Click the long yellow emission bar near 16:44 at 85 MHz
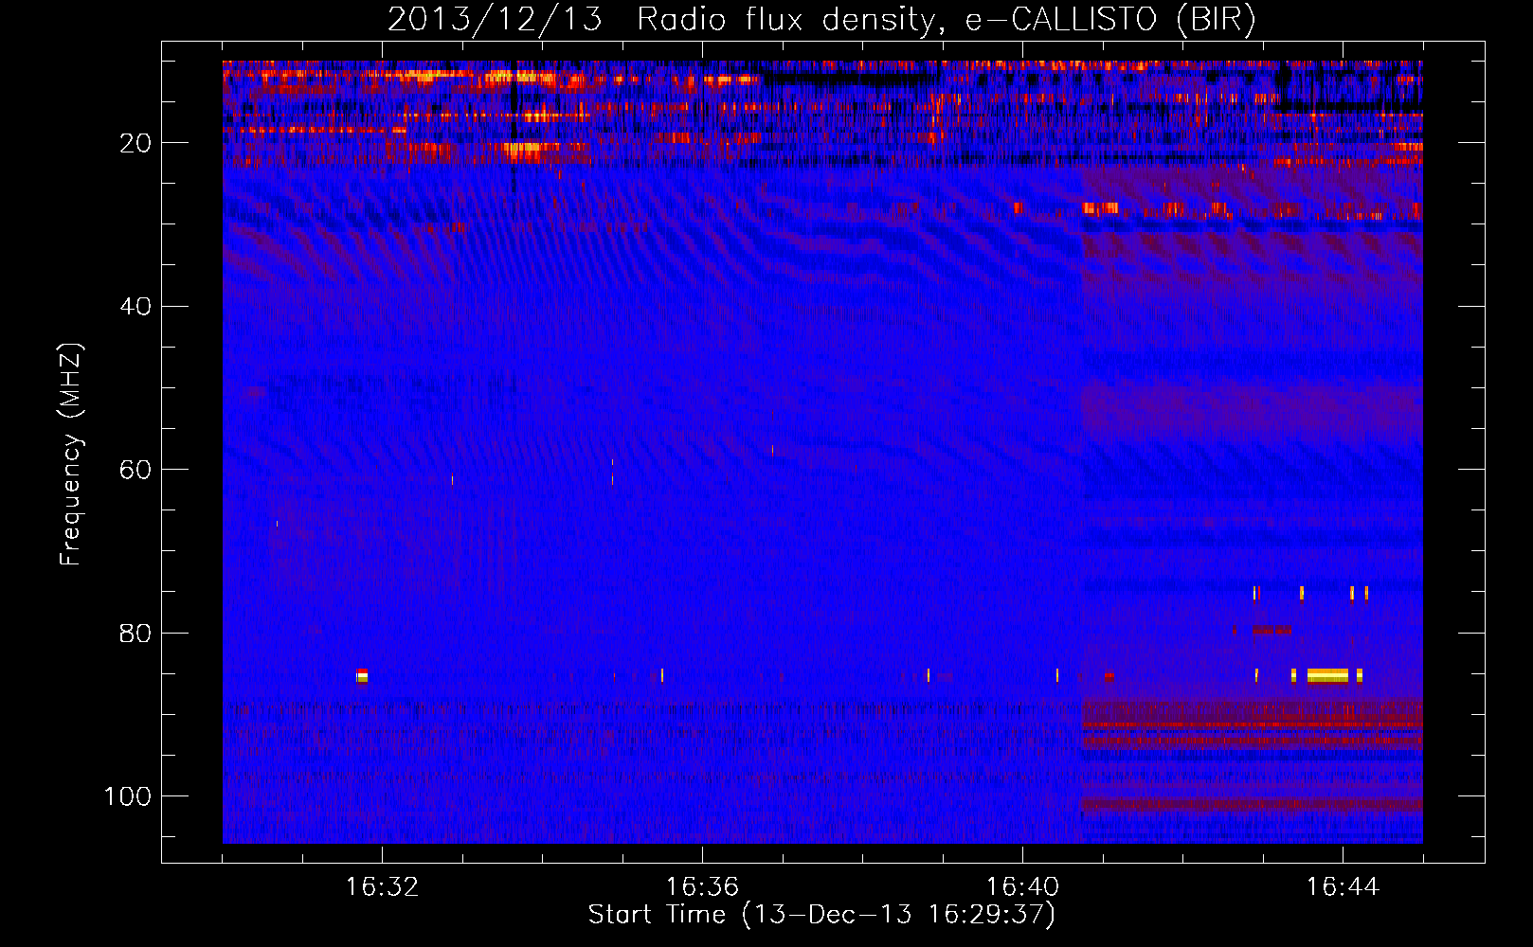 click(x=1327, y=675)
